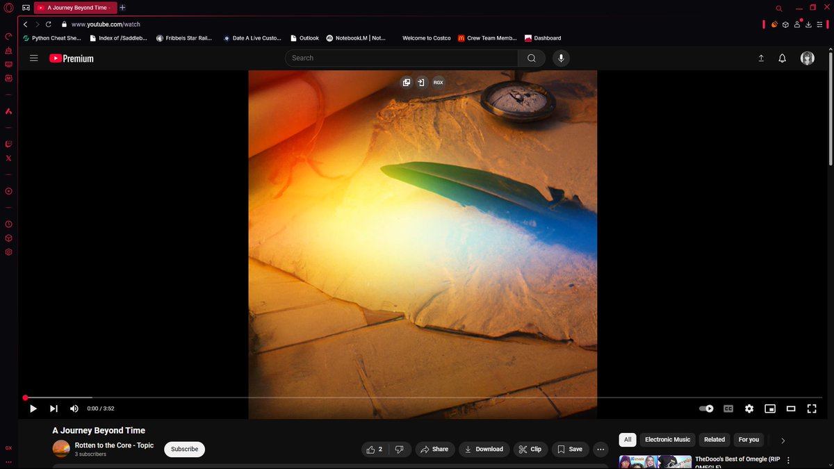Go to YouTube Premium home logo

pyautogui.click(x=72, y=58)
